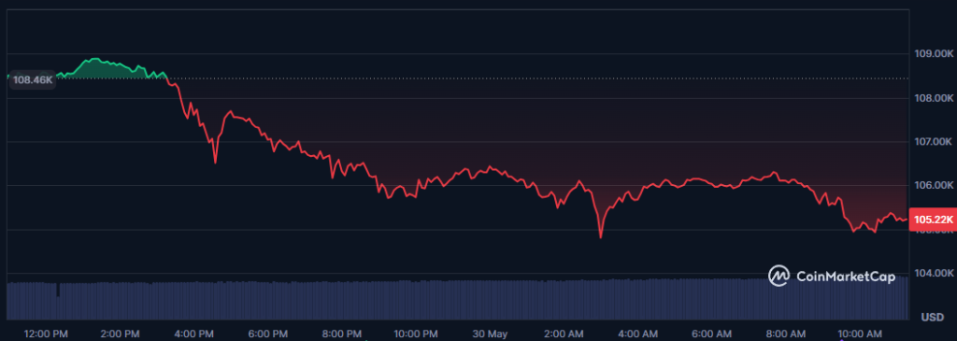Image resolution: width=957 pixels, height=341 pixels.
Task: Select the 107.00K price axis label
Action: 933,141
